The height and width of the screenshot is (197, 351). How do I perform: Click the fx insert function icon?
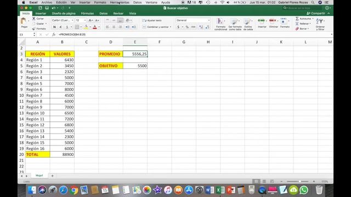(x=54, y=34)
